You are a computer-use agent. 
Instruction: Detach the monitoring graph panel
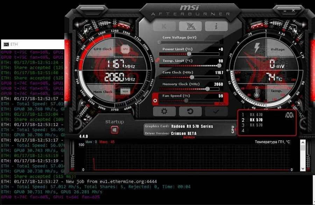click(x=189, y=138)
